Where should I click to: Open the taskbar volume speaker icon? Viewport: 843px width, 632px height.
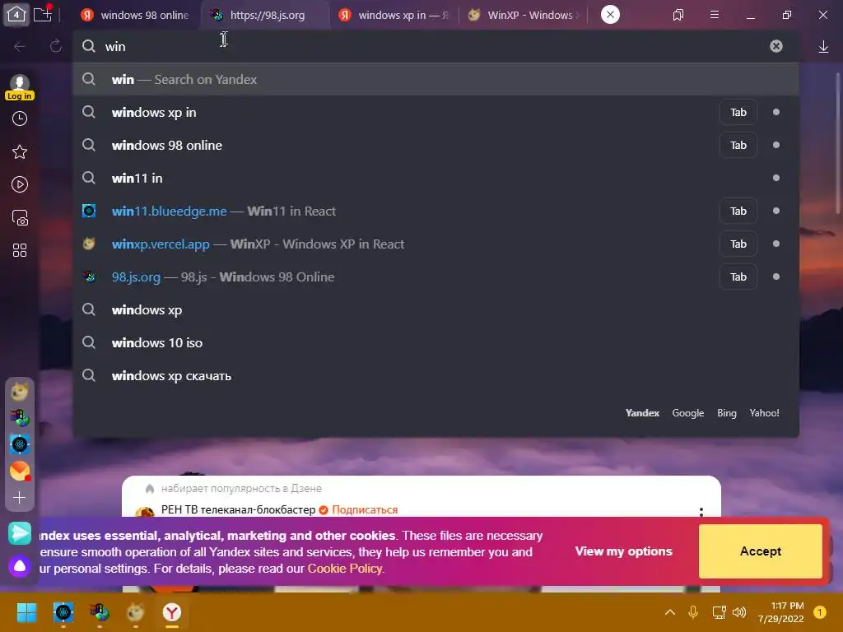coord(739,612)
